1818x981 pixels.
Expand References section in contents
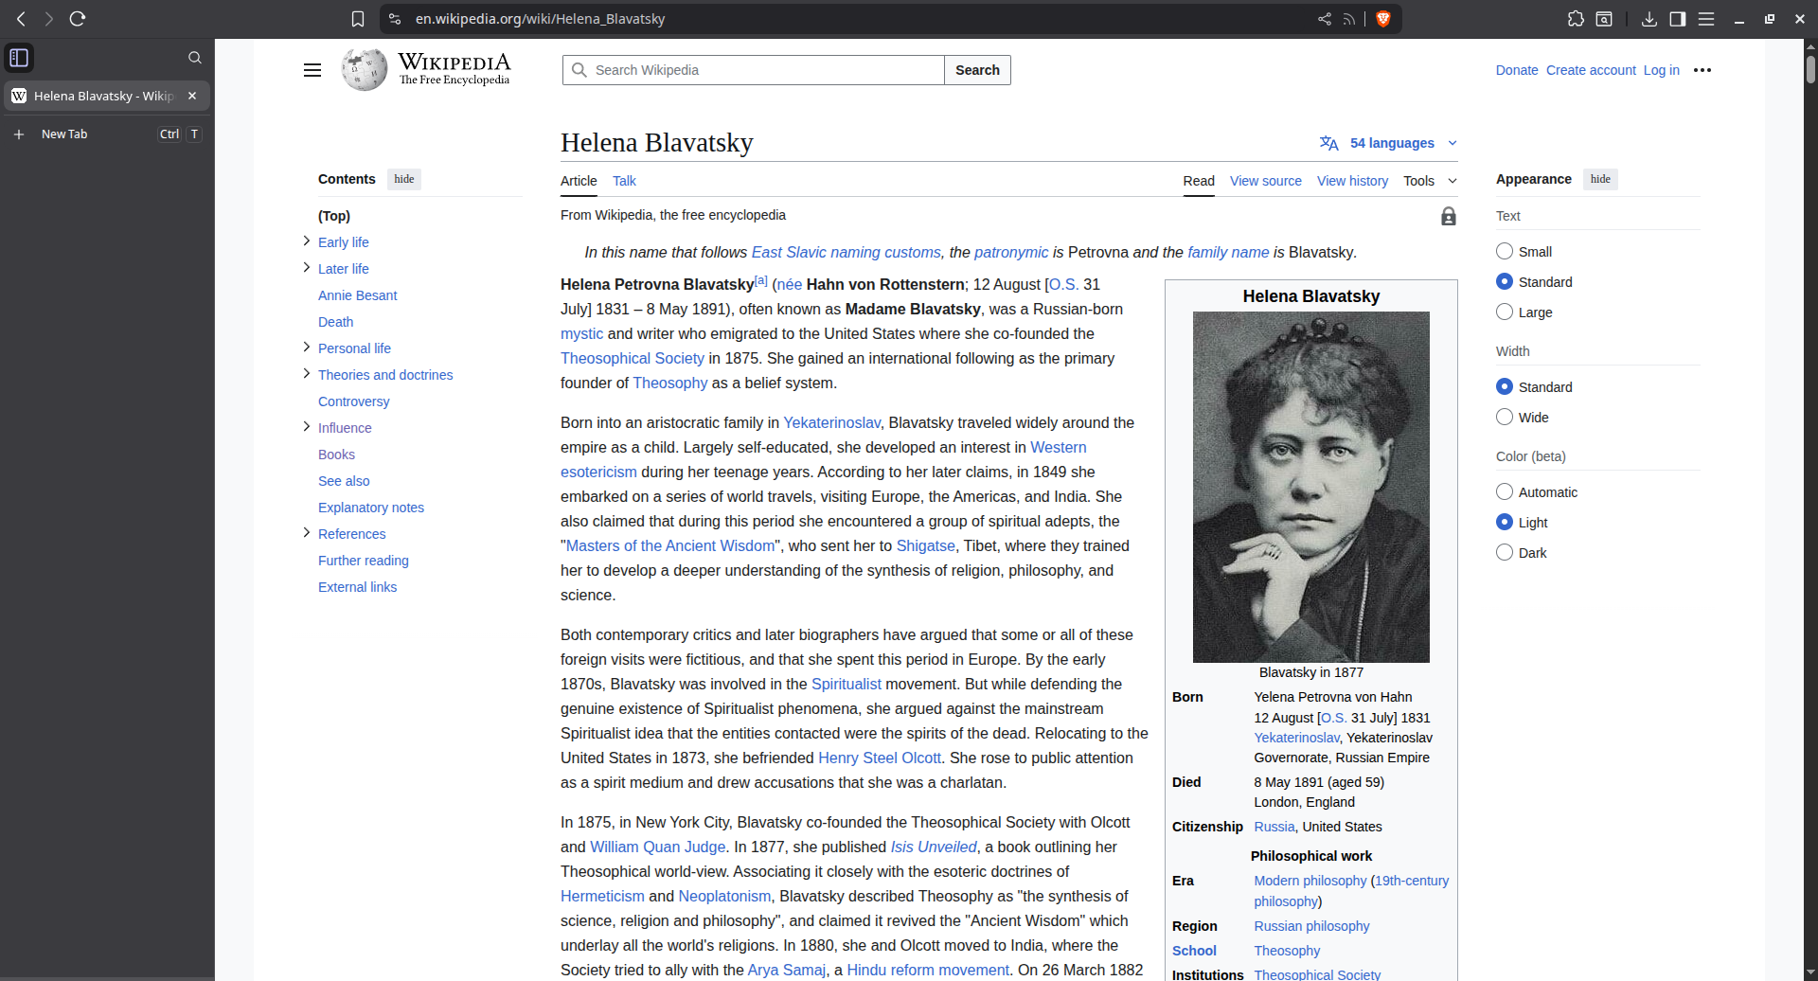307,533
